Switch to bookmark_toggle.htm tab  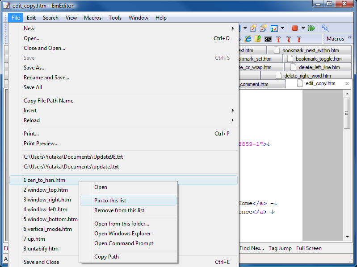[x=317, y=59]
